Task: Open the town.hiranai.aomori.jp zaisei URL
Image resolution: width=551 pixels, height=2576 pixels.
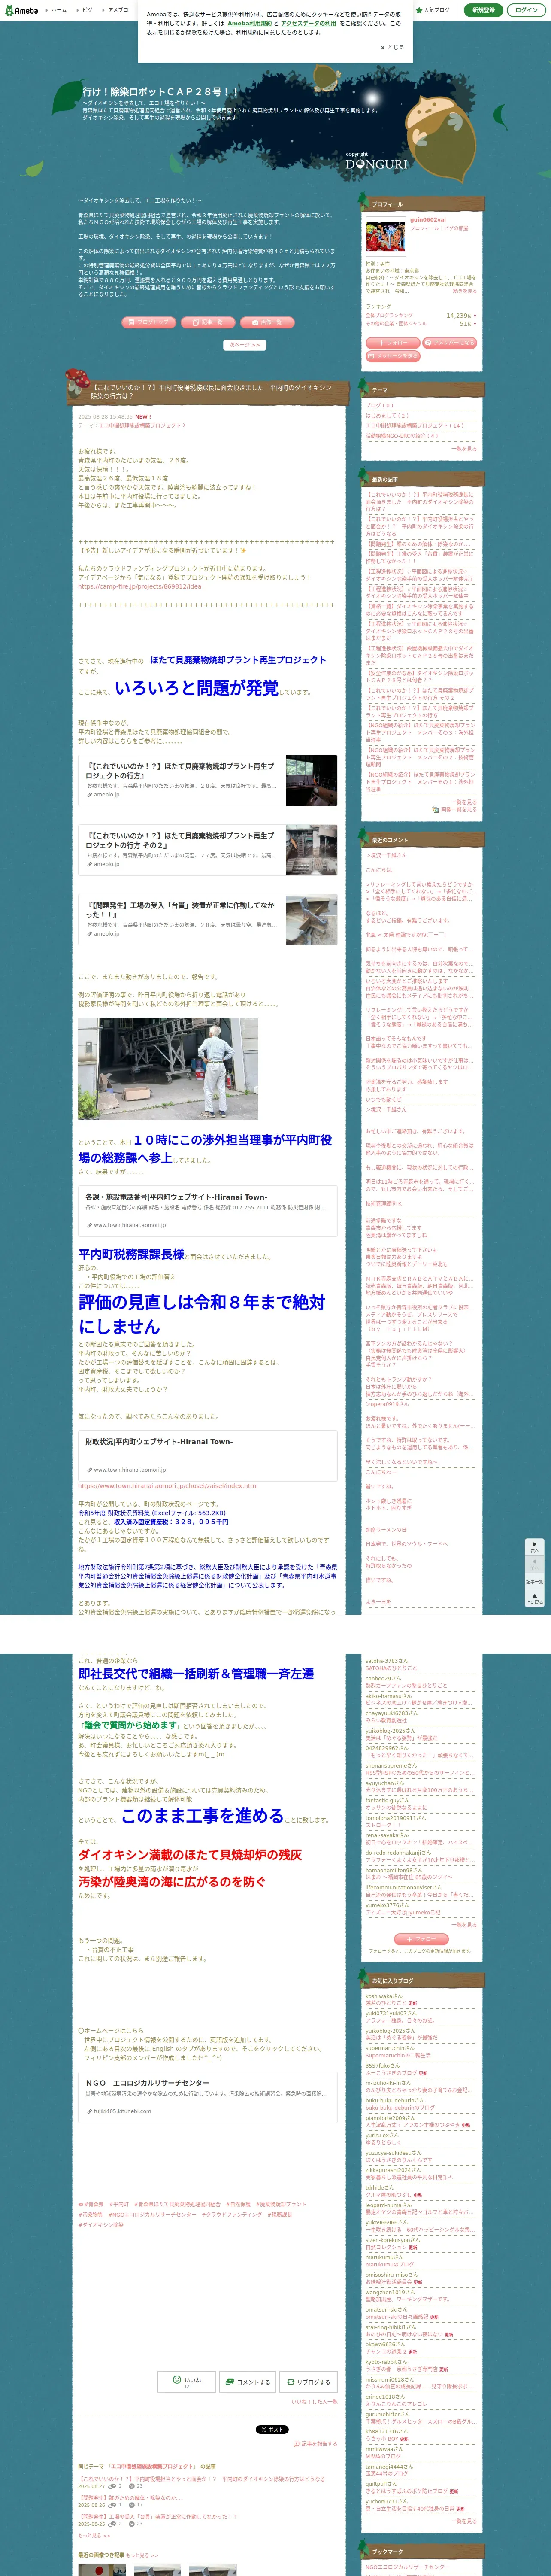Action: click(168, 1486)
